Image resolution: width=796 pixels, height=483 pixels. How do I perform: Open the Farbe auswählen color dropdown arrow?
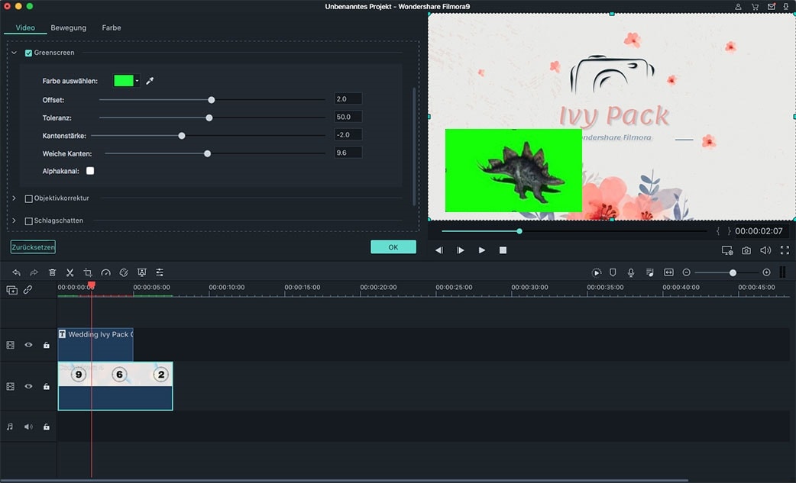pyautogui.click(x=137, y=81)
